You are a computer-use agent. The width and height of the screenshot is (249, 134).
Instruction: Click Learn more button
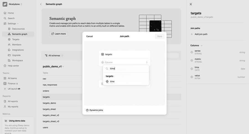[58, 34]
